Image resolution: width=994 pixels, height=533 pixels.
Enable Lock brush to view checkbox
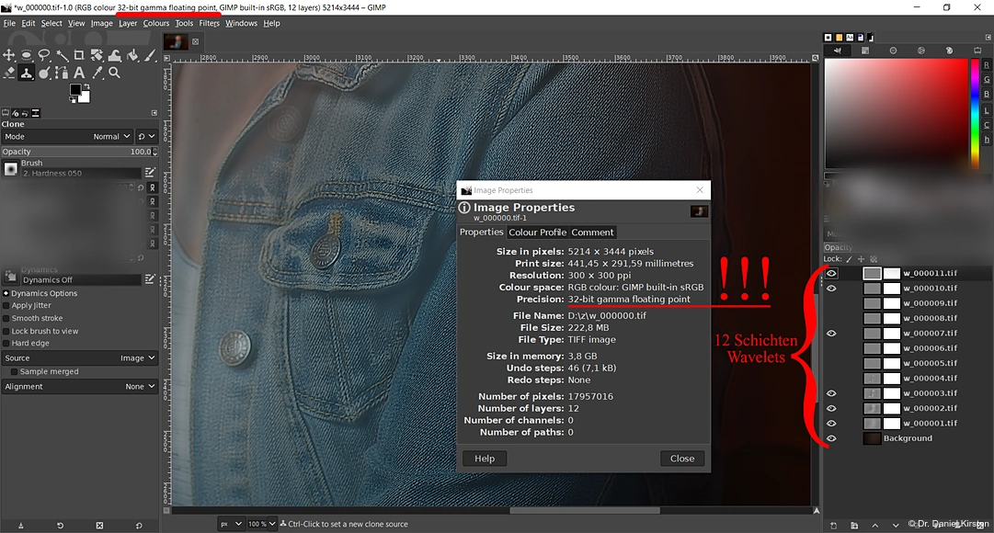[x=6, y=331]
